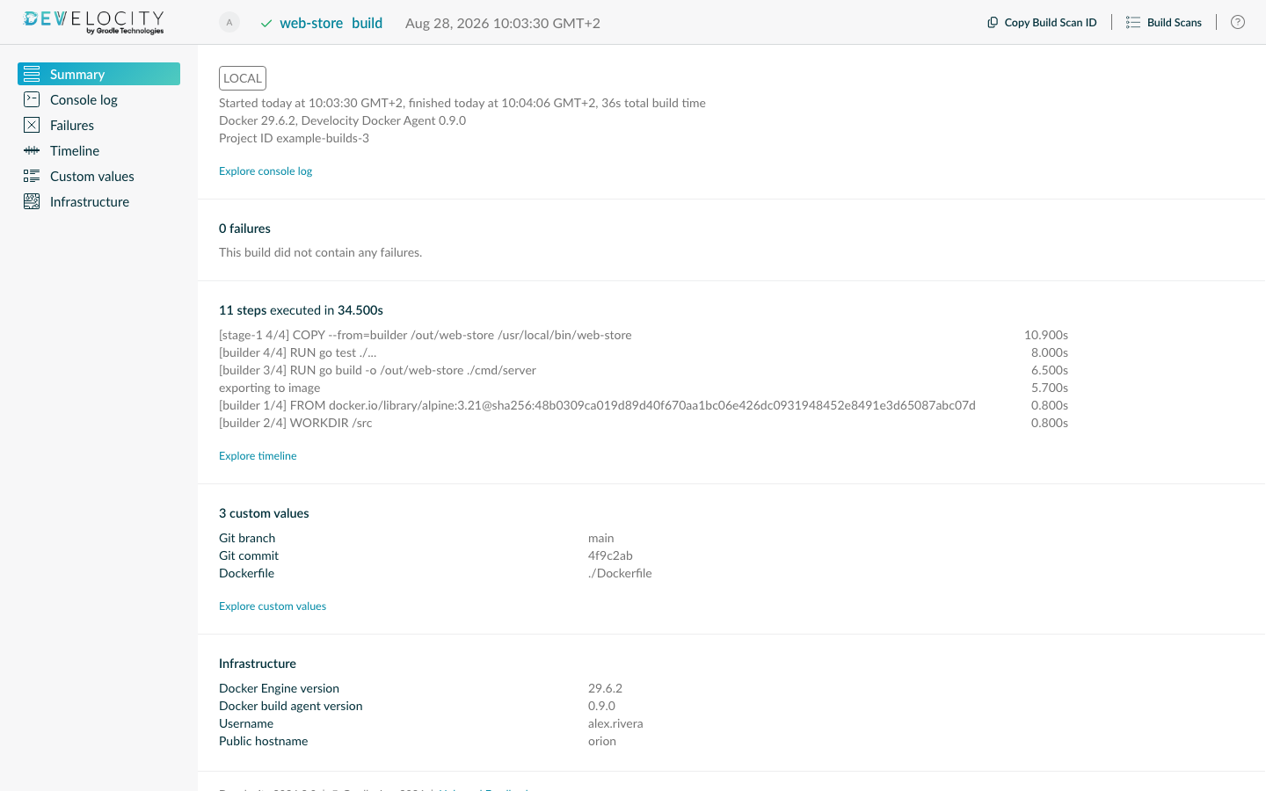The image size is (1266, 791).
Task: Click the 'Docker 29.6.2, Develocity Docker Agent' line
Action: 342,120
